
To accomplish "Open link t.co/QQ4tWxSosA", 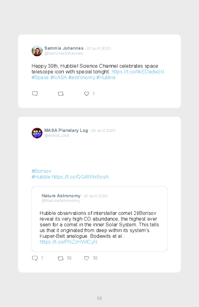I will pos(80,177).
